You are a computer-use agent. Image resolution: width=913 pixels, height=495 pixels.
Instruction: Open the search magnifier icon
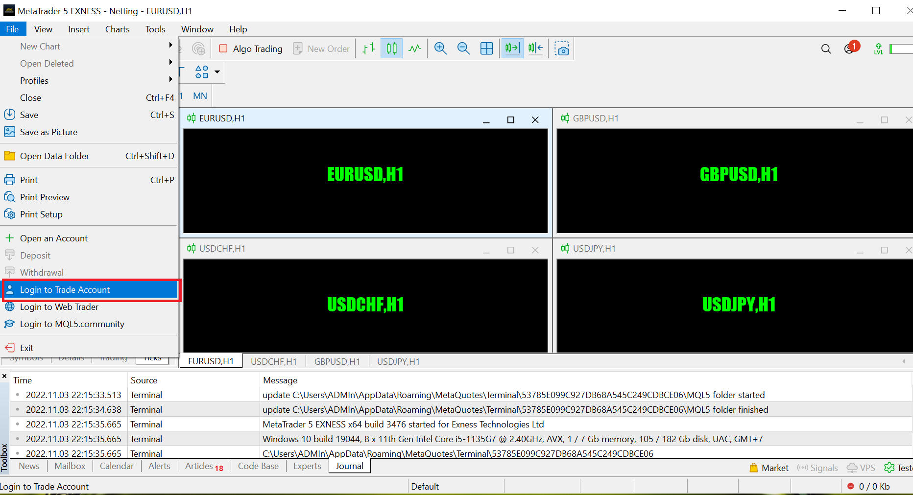826,48
